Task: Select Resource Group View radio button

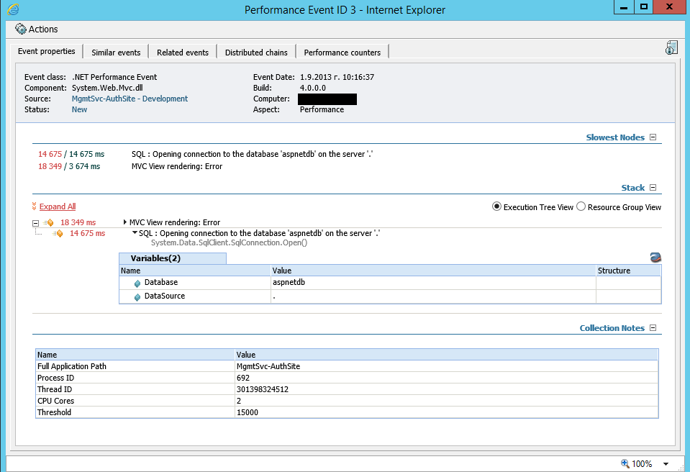Action: [x=581, y=207]
